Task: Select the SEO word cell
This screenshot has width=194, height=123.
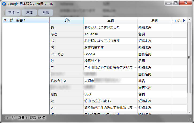Action: pos(110,94)
